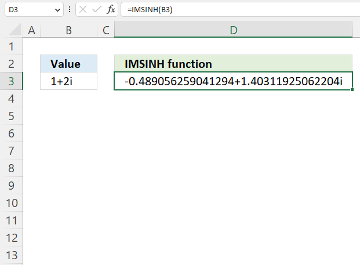Click the fill handle of cell D3
Screen dimensions: 360x265
pos(352,89)
